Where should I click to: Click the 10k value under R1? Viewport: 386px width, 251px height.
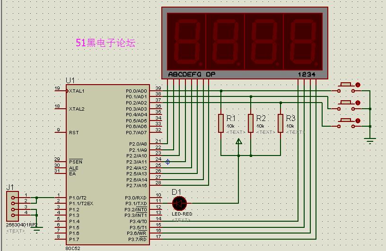(230, 126)
